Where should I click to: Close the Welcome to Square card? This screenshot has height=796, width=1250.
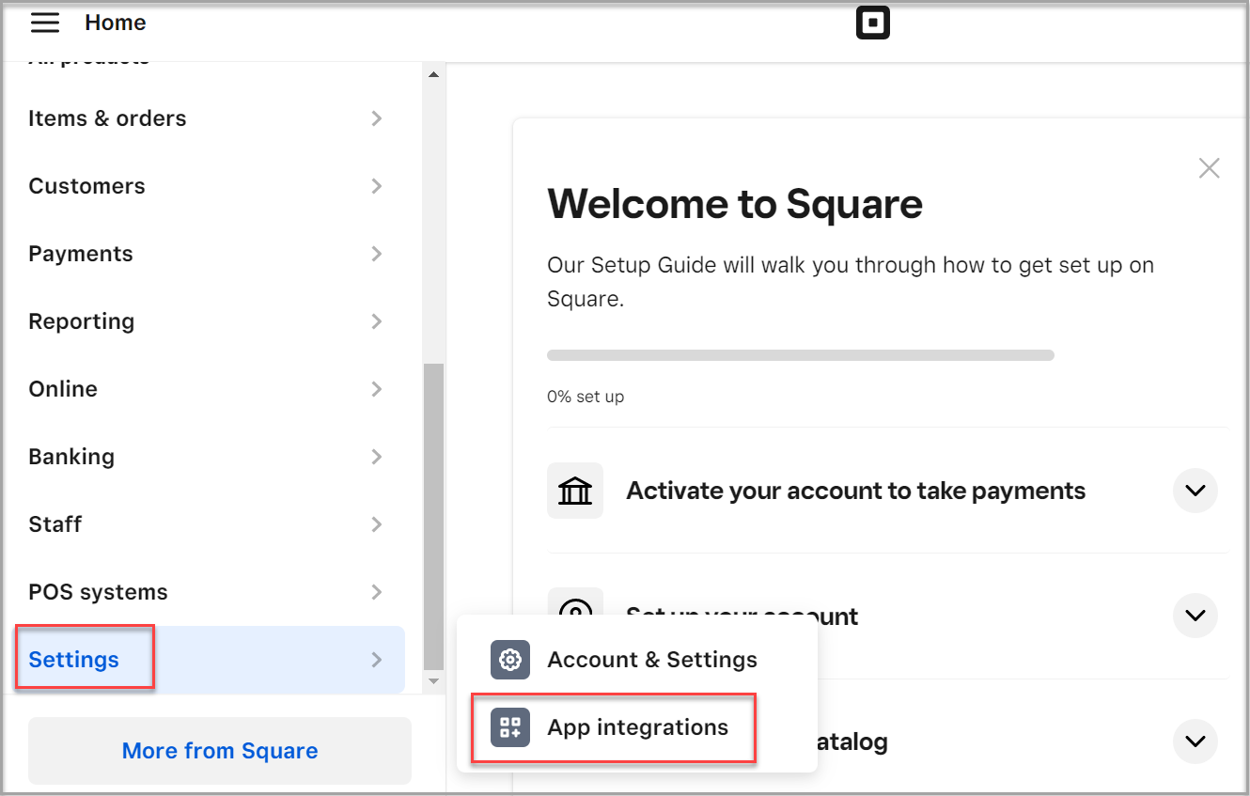click(x=1210, y=168)
